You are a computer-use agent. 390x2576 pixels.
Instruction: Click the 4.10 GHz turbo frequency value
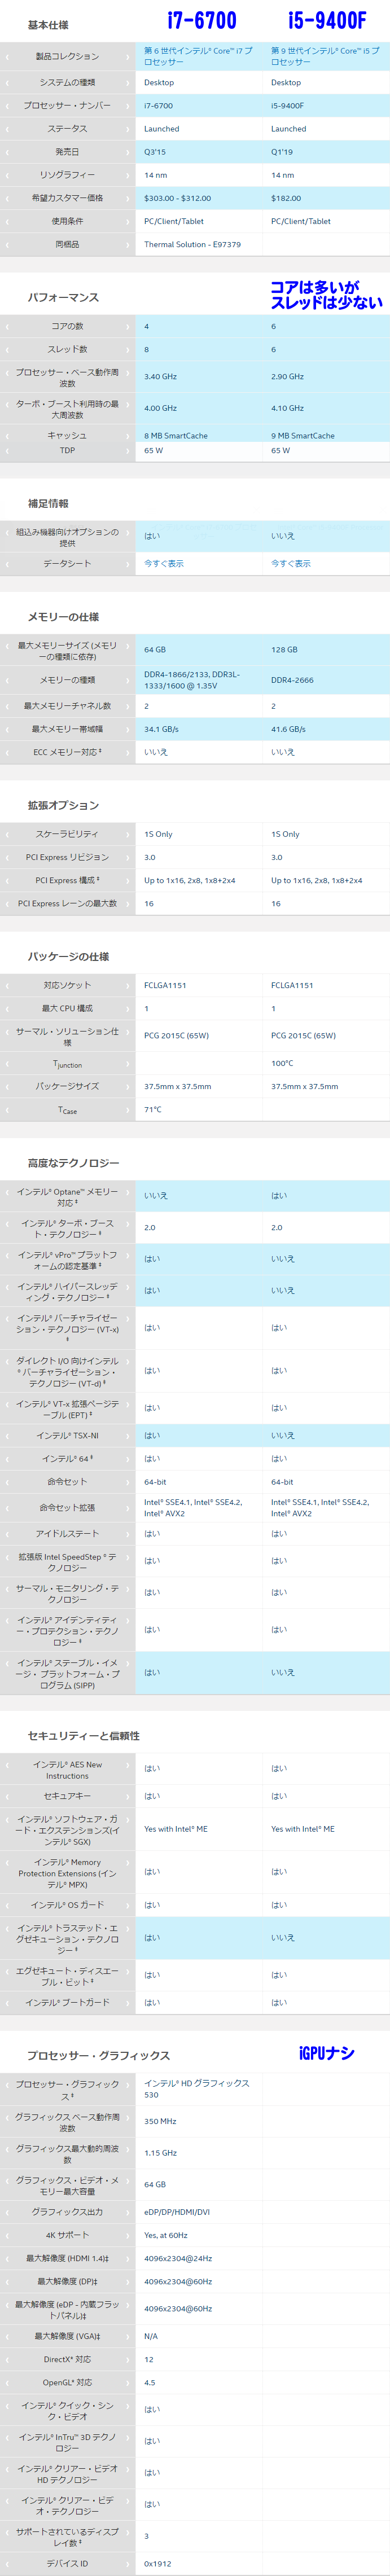pos(287,408)
